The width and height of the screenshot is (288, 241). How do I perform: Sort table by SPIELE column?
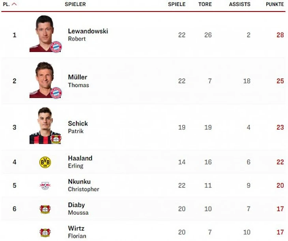tap(176, 4)
